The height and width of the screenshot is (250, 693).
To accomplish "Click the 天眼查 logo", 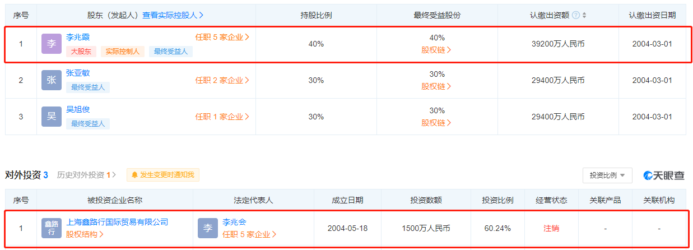I will coord(664,175).
